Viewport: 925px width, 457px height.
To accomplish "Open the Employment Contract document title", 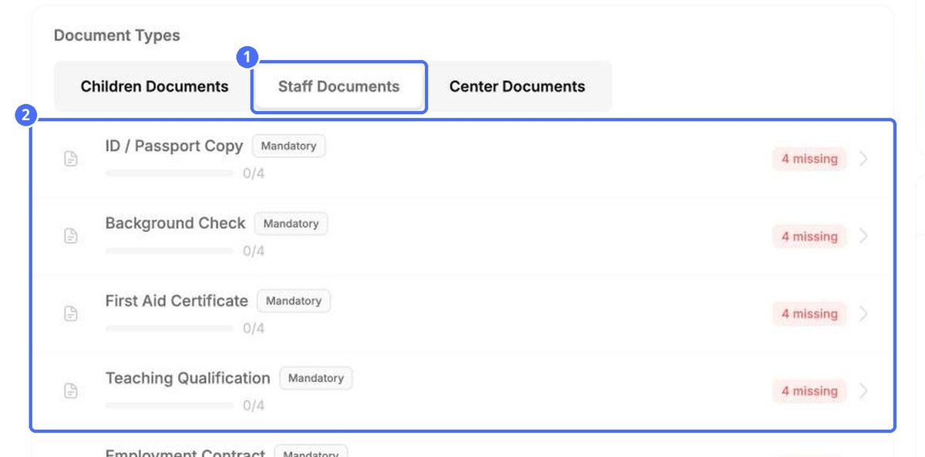I will pos(185,452).
